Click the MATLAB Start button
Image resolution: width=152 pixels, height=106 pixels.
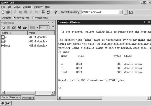6,103
